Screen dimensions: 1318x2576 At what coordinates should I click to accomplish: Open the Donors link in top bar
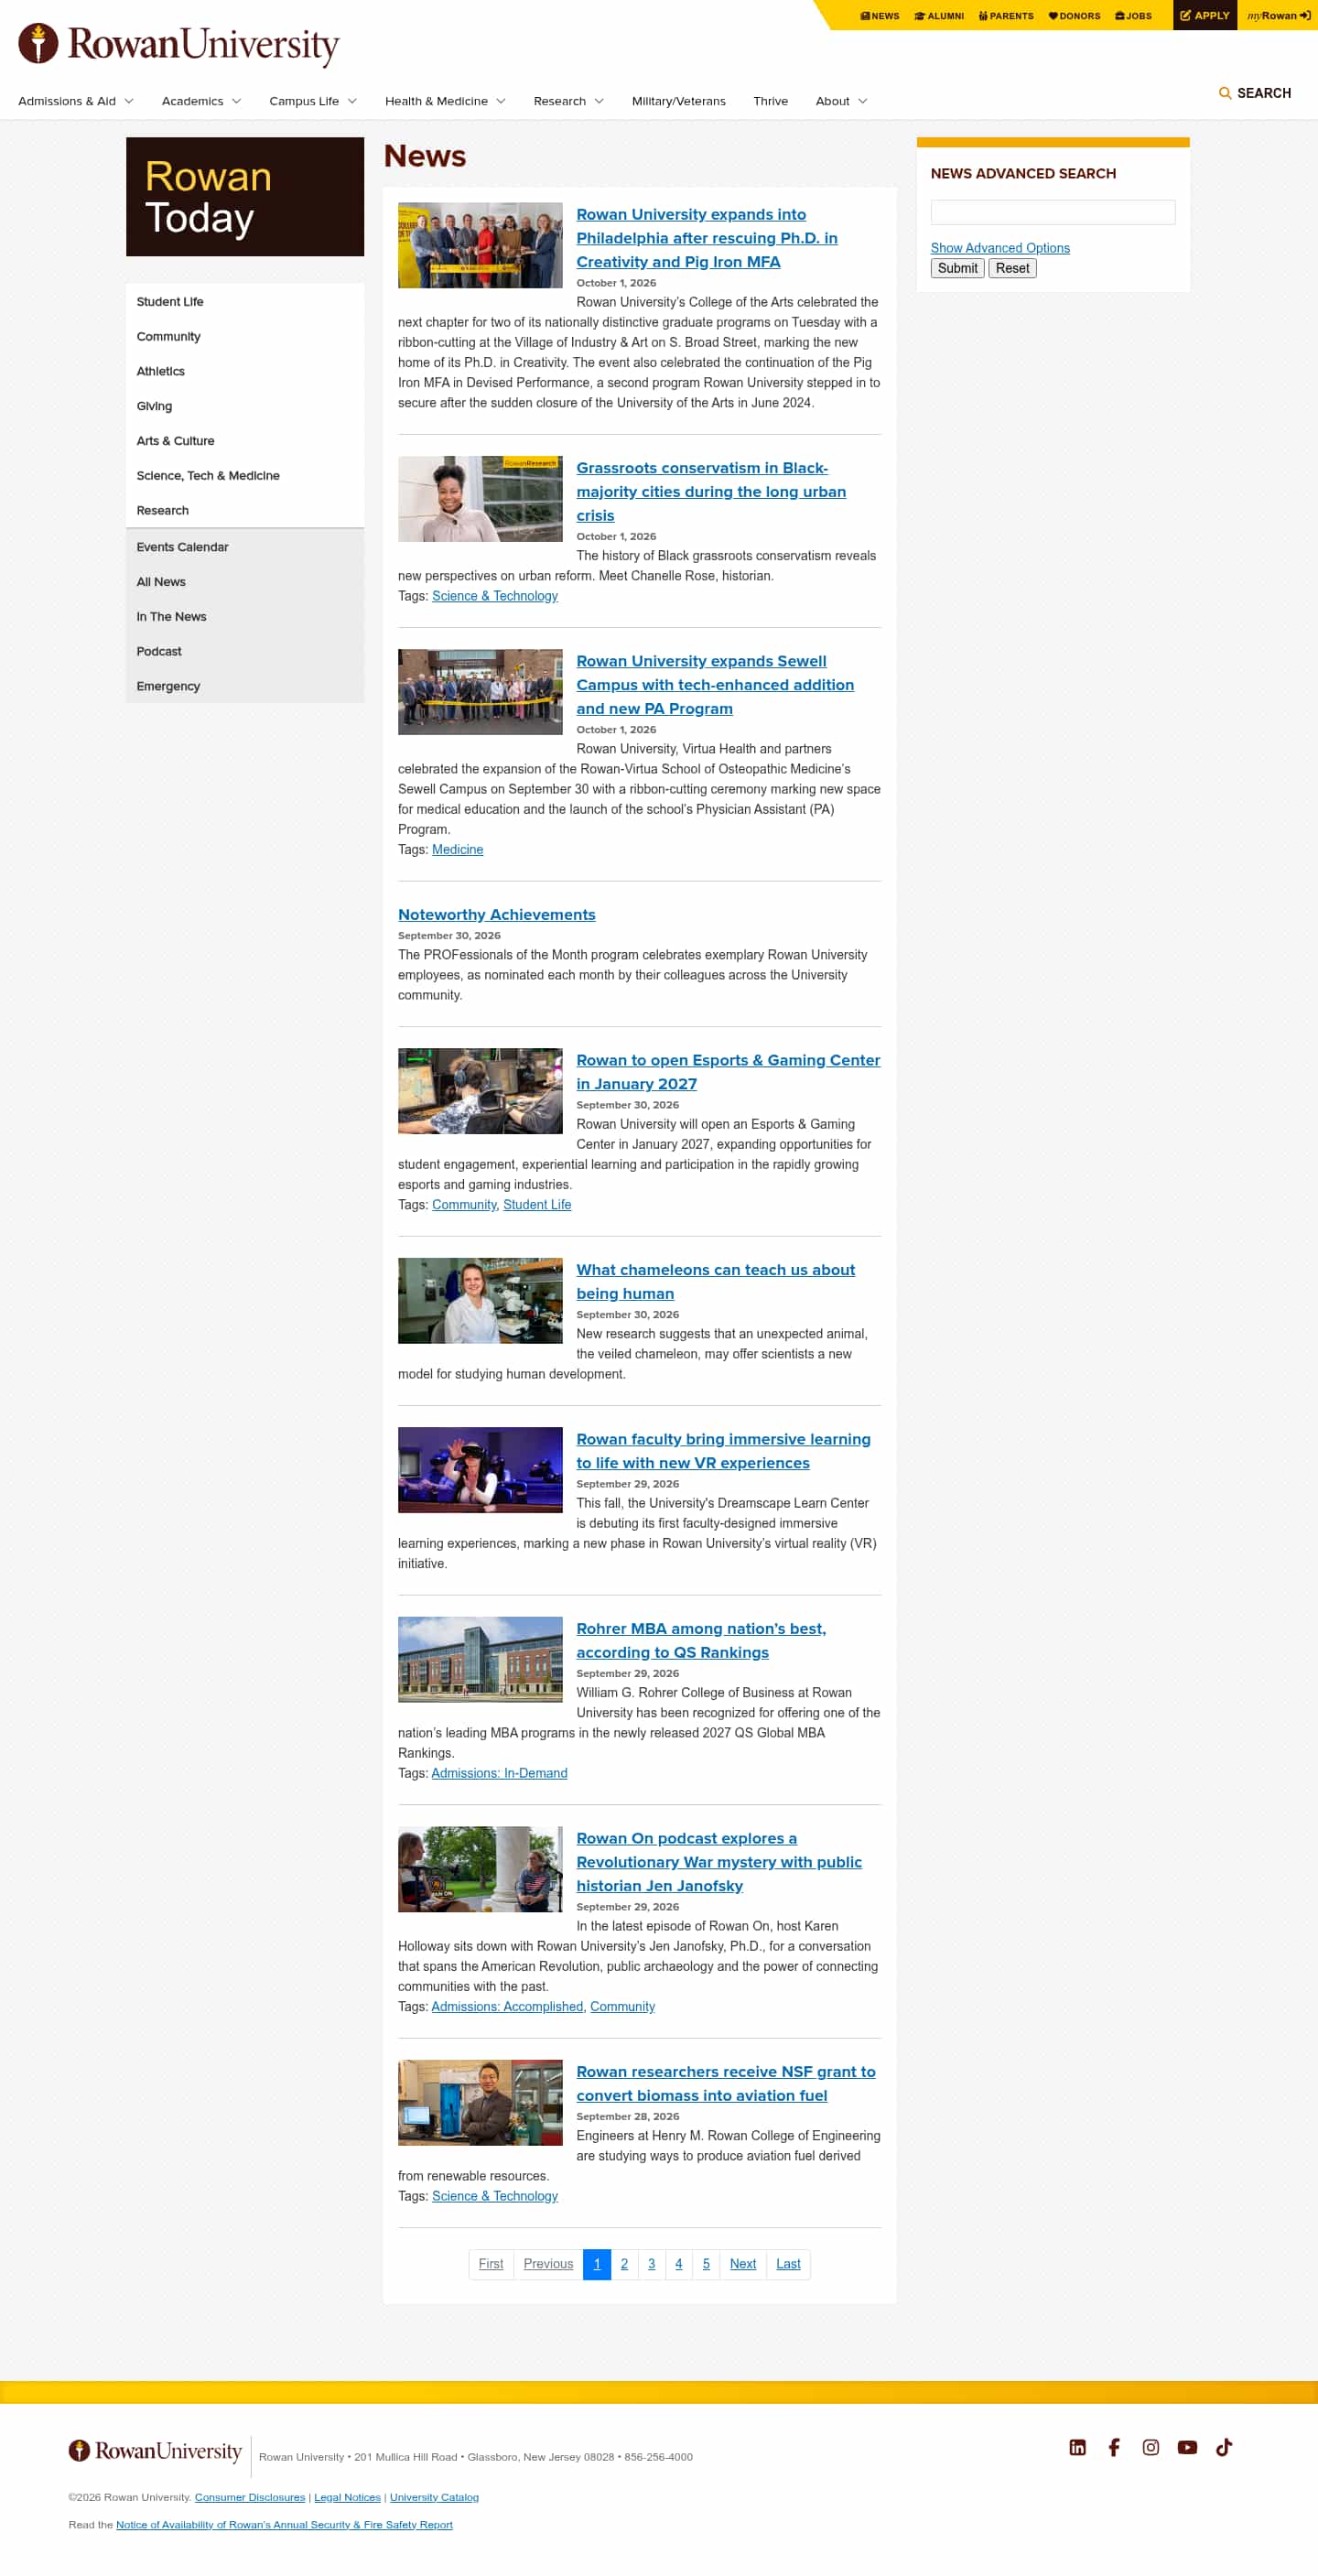1074,16
